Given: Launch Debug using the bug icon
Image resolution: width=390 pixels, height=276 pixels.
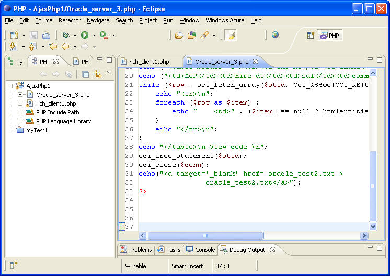Looking at the screenshot, I should click(x=66, y=36).
